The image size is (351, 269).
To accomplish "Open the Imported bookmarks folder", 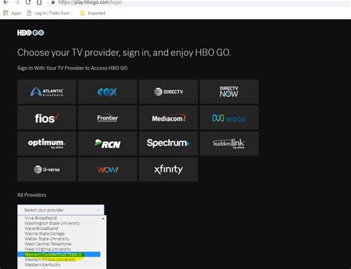I will (93, 13).
